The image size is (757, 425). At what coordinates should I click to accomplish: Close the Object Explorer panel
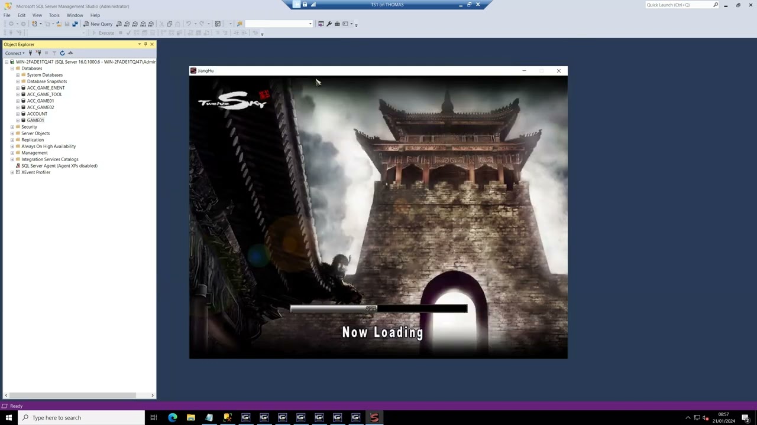coord(152,44)
